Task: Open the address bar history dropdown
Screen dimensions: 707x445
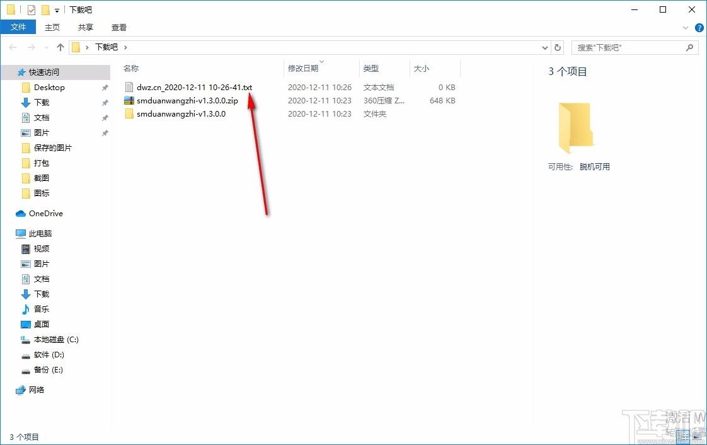Action: pos(544,47)
